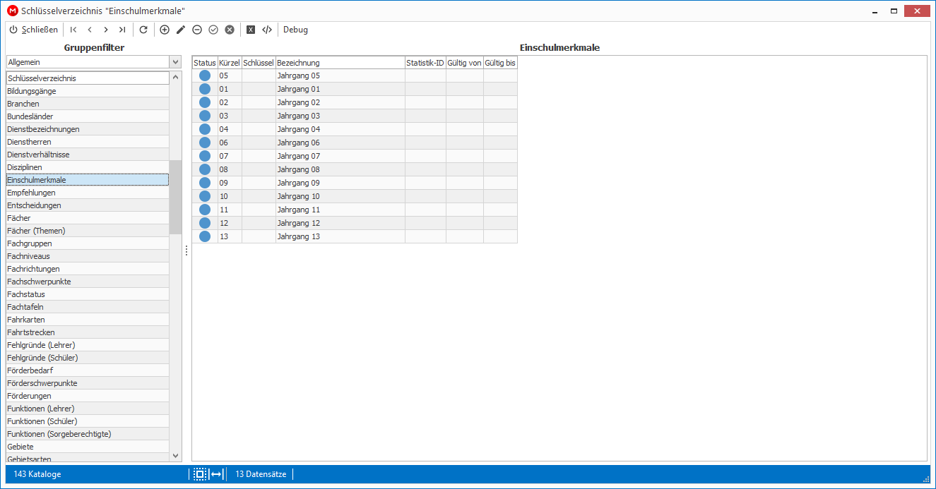Go to the next record
The height and width of the screenshot is (489, 936).
click(x=106, y=30)
